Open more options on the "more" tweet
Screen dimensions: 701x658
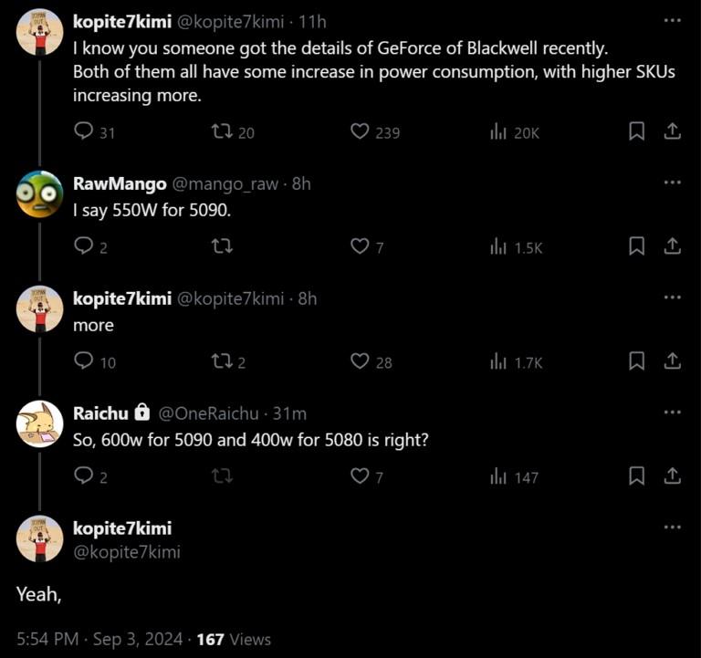[673, 298]
